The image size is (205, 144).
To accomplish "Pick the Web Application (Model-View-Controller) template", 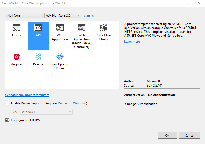I will [82, 36].
